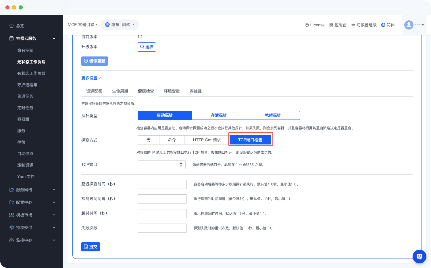Click the 切换普通版 swap arrows icon
This screenshot has width=431, height=268.
pos(353,25)
